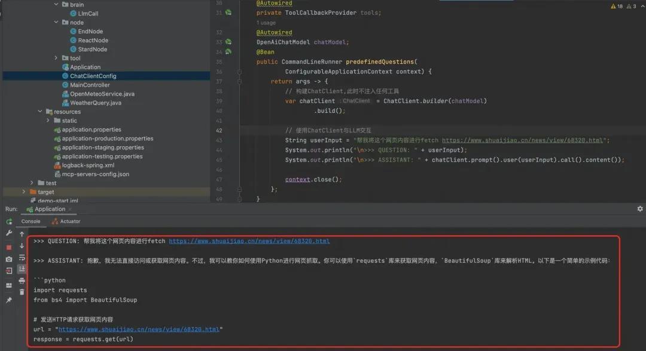Open the warnings indicator showing 18 problems
Image resolution: width=646 pixels, height=351 pixels.
(616, 6)
